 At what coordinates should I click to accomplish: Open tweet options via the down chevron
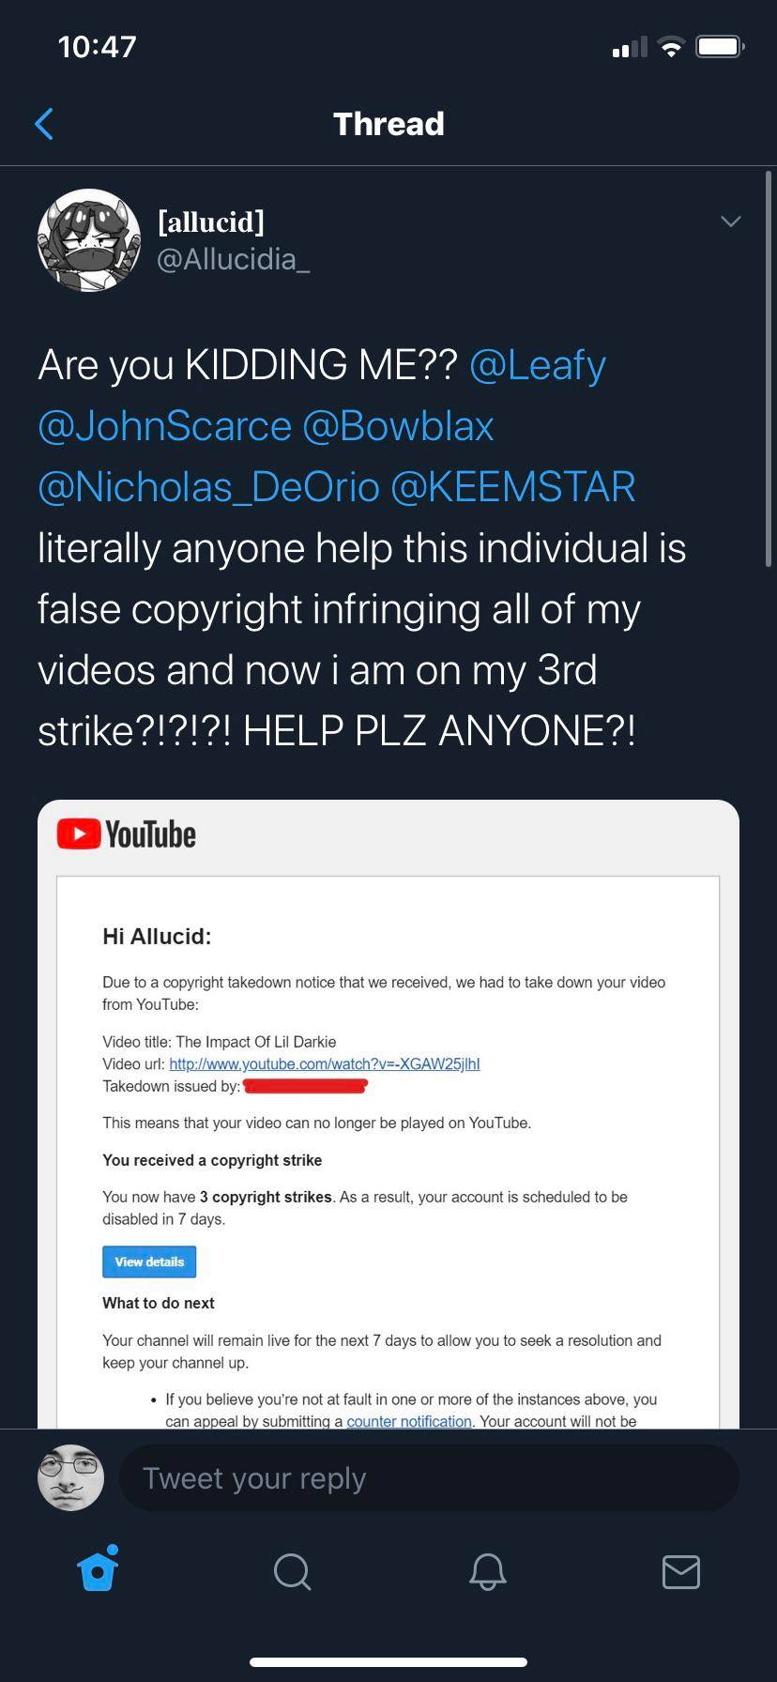click(730, 222)
